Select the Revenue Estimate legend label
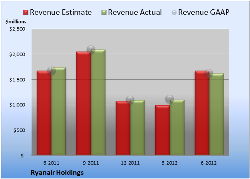The image size is (250, 179). 61,12
